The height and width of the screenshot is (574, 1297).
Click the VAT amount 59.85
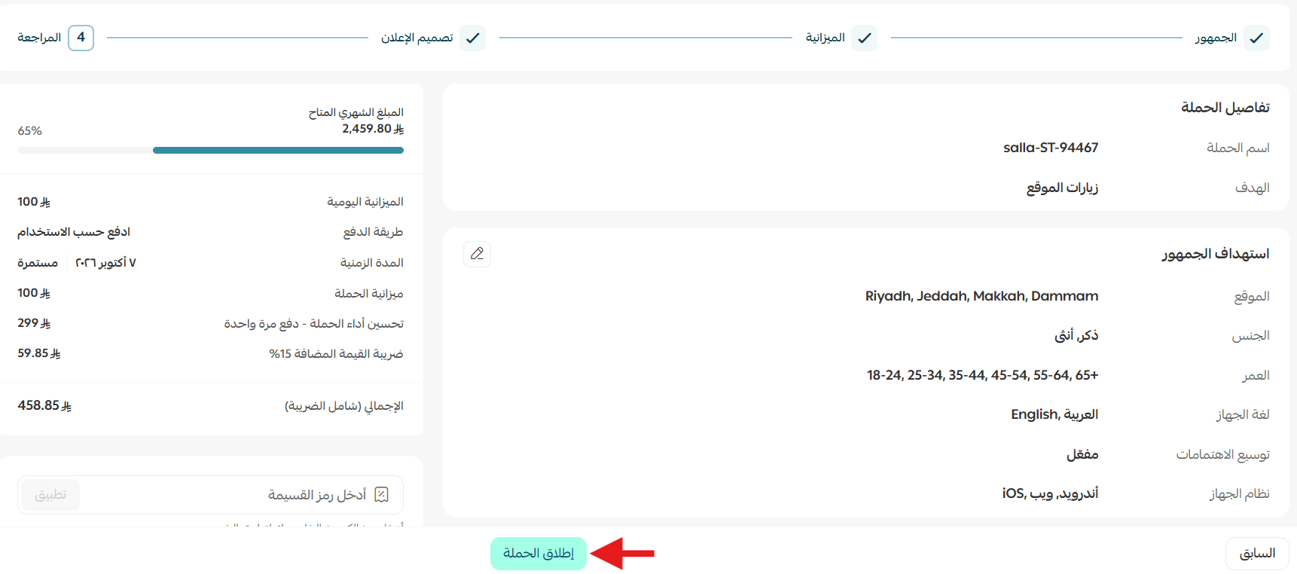pos(39,353)
